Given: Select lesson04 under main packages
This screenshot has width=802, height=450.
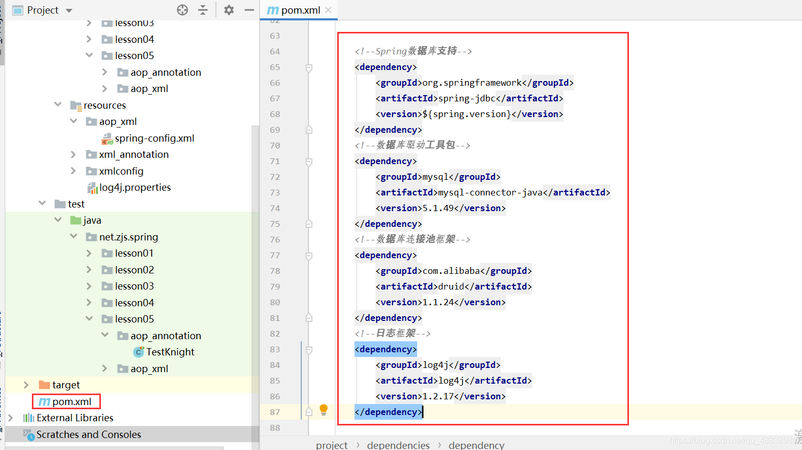Looking at the screenshot, I should [x=134, y=39].
